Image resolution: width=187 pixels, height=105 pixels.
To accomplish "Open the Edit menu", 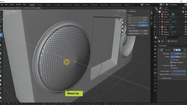I will 6,5.
